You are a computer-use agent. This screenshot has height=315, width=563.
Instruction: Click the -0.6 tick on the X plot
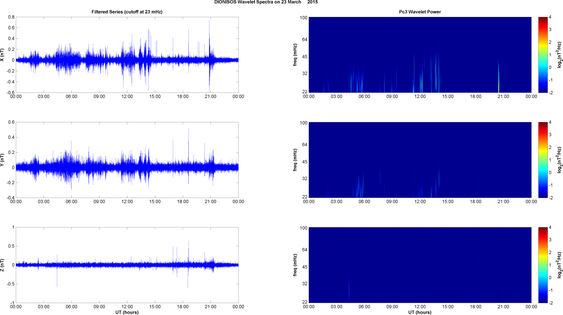pos(10,93)
